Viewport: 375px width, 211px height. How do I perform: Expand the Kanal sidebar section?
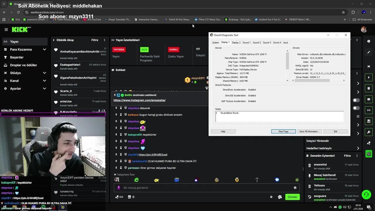point(25,81)
